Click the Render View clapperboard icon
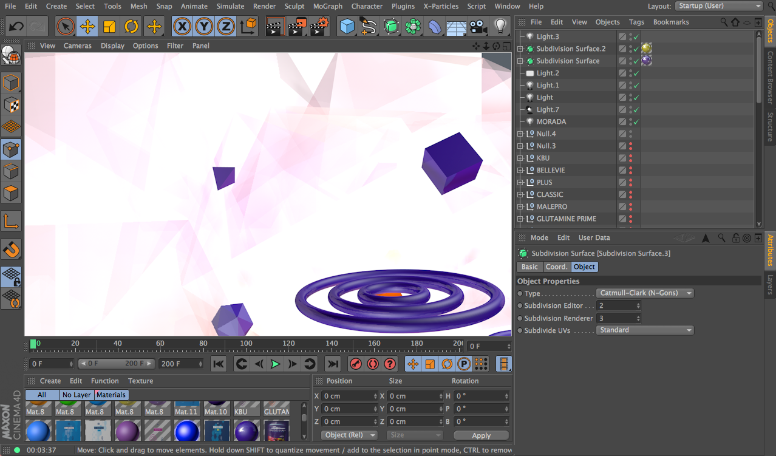Image resolution: width=776 pixels, height=456 pixels. pyautogui.click(x=275, y=27)
